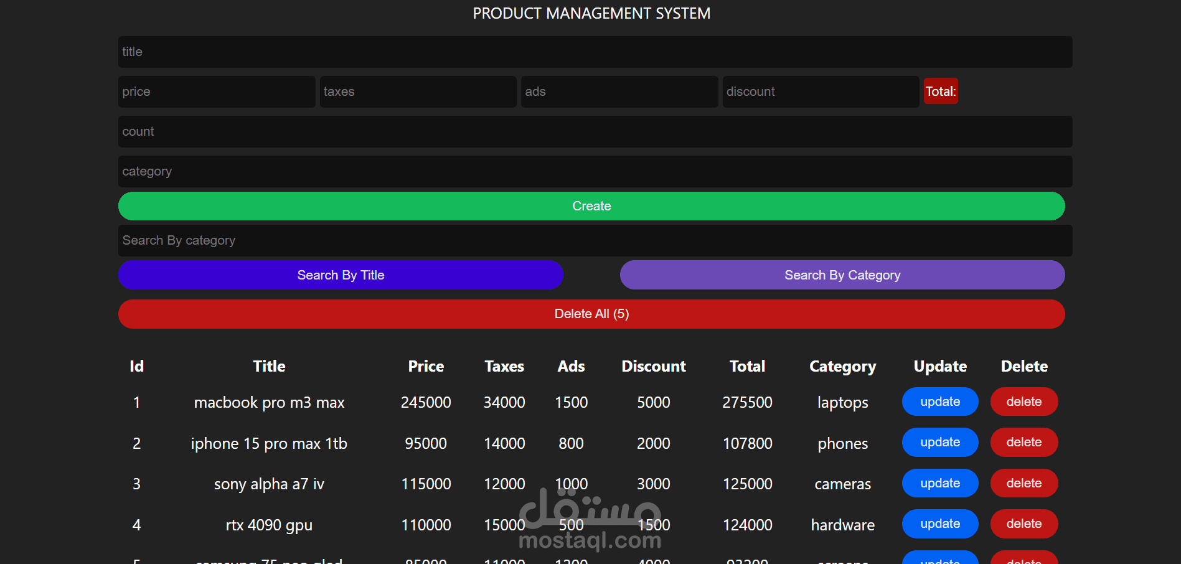Select the title cell 'iphone 15 pro max 1tb'
The image size is (1181, 564).
coord(269,444)
